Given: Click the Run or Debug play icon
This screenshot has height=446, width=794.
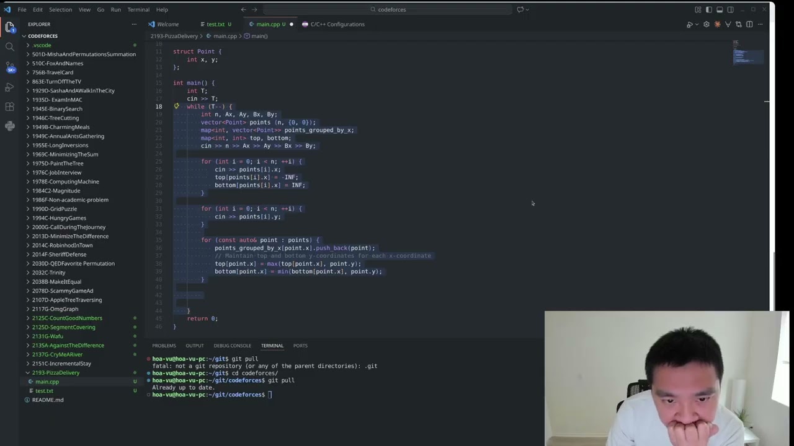Looking at the screenshot, I should (x=689, y=24).
